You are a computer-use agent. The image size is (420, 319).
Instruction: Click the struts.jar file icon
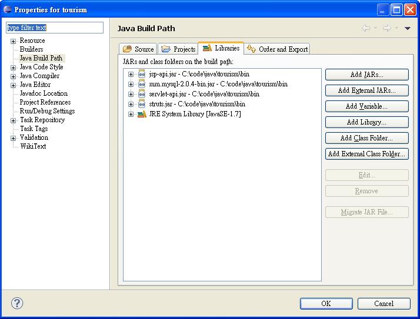(142, 104)
